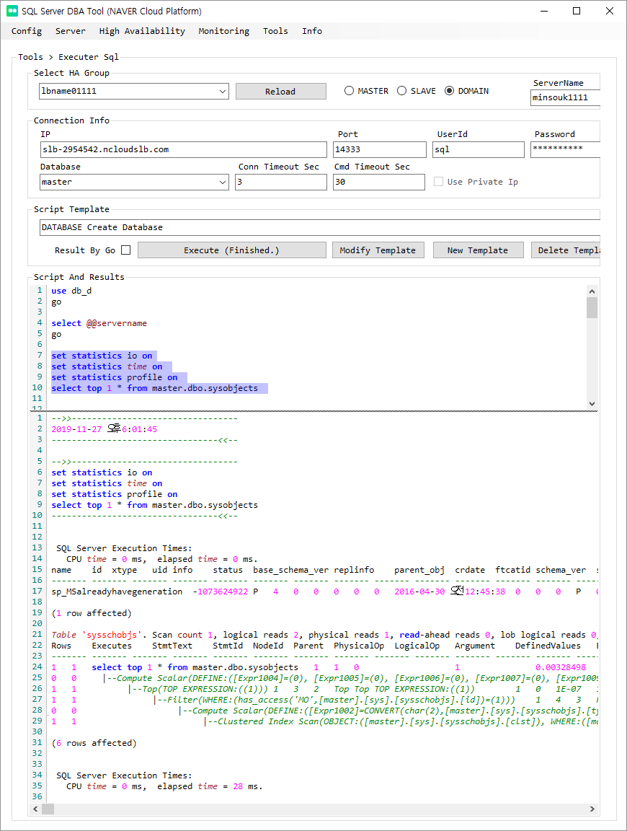
Task: Click 'elapsed time = 28 ms.' result line
Action: [x=210, y=786]
